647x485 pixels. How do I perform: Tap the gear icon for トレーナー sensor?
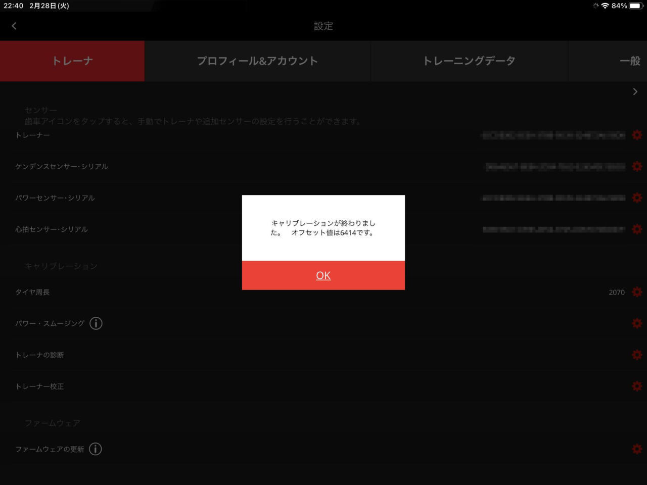tap(637, 135)
